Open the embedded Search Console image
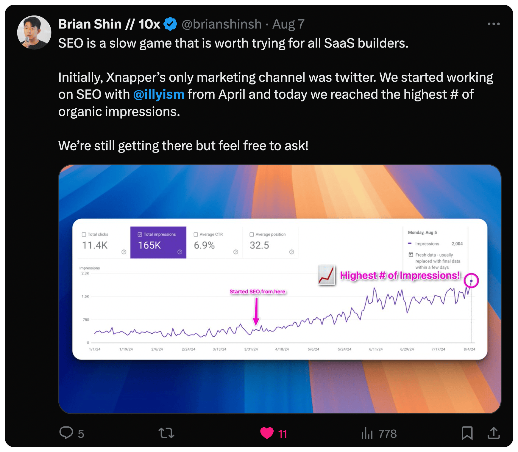Screen dimensions: 518x452 coord(280,289)
